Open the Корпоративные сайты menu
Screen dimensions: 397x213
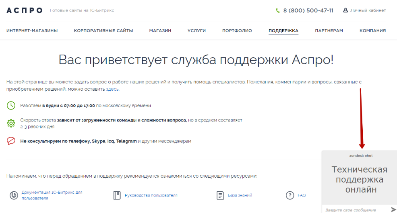(x=103, y=30)
